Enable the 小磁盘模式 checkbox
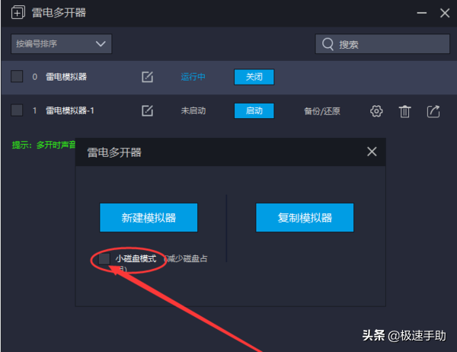457x352 pixels. pos(104,259)
